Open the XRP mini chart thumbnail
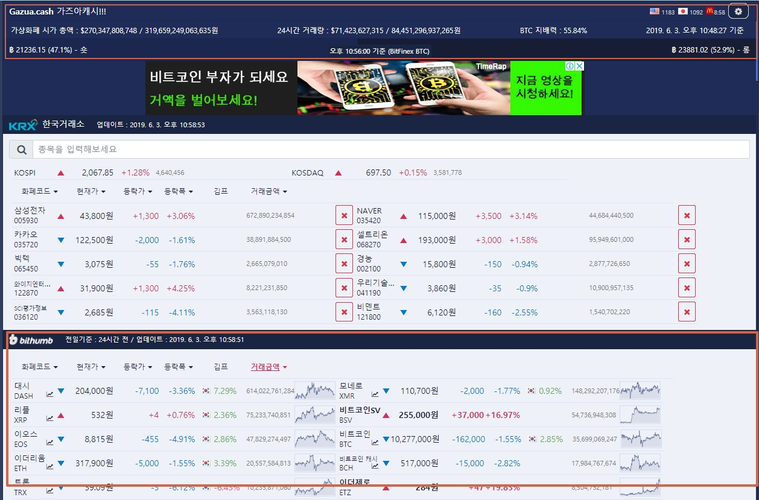Viewport: 759px width, 500px height. click(x=314, y=415)
